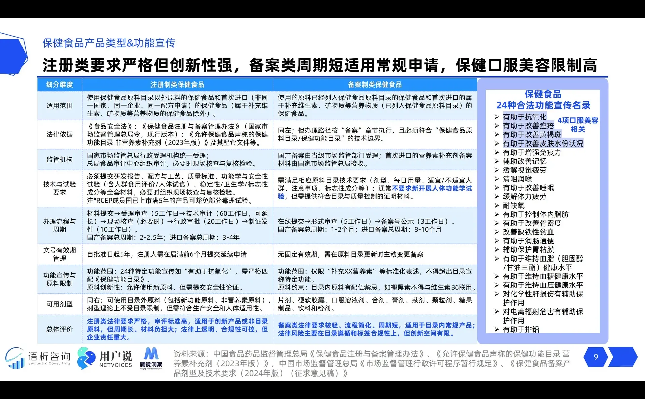645x399 pixels.
Task: Click the 细分维度 header cell
Action: click(x=59, y=85)
